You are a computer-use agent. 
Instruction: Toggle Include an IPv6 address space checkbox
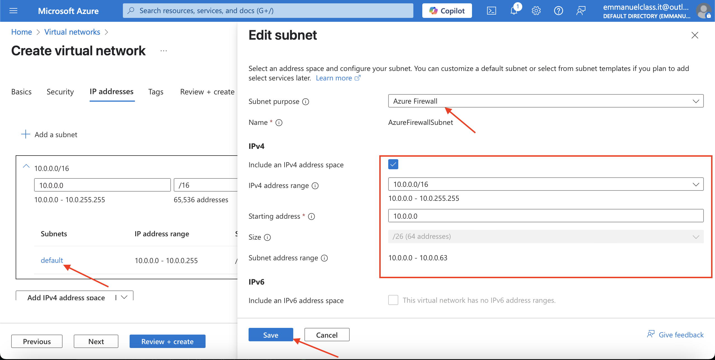pyautogui.click(x=393, y=300)
